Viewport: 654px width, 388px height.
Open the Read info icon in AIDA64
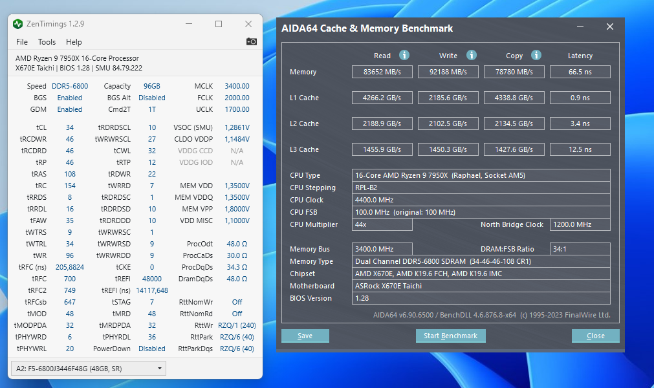(404, 55)
